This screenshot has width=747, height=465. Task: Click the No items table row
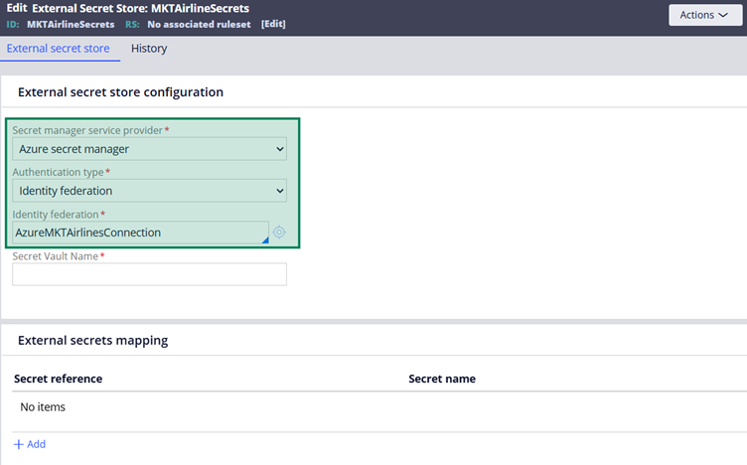pos(43,406)
